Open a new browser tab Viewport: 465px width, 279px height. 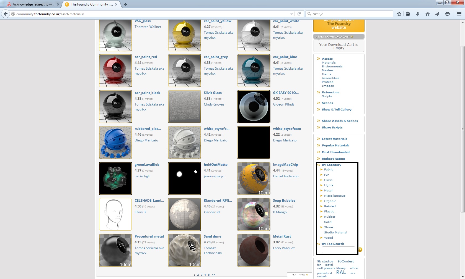125,4
